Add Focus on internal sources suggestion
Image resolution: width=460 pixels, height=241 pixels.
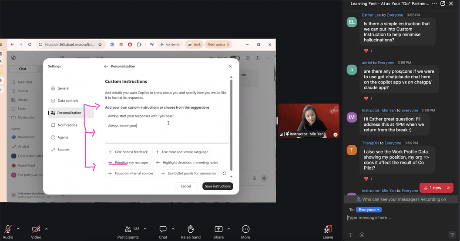pos(131,173)
